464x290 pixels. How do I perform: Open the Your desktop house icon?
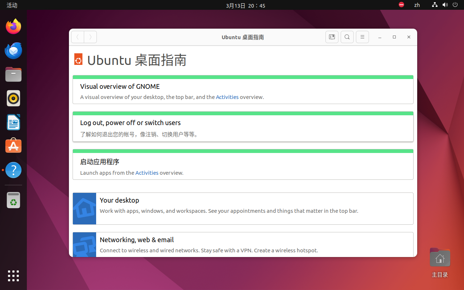point(85,208)
